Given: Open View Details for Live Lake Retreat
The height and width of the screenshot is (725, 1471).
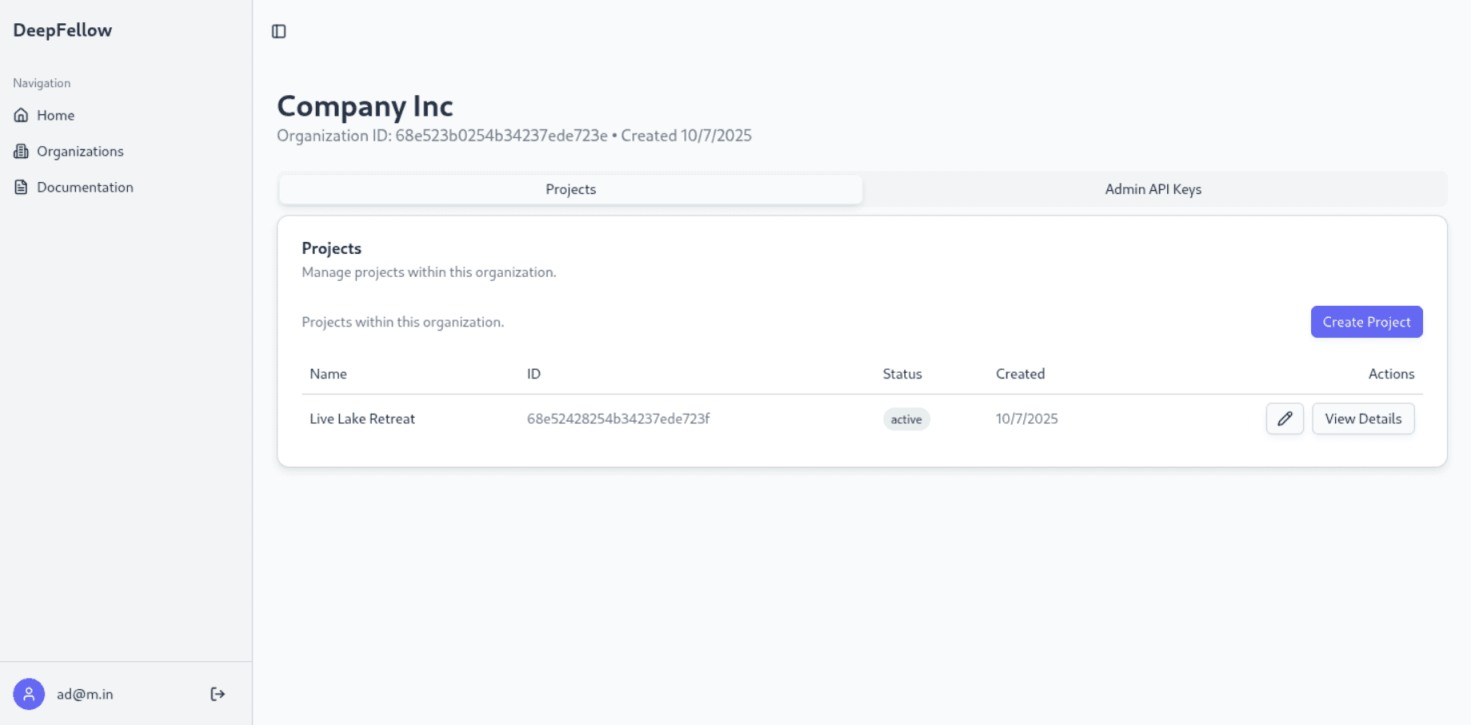Looking at the screenshot, I should coord(1362,418).
